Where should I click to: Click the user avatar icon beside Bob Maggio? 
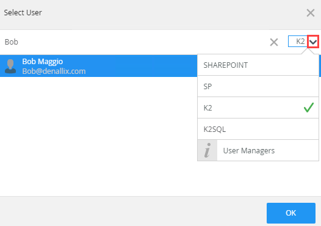[x=10, y=66]
